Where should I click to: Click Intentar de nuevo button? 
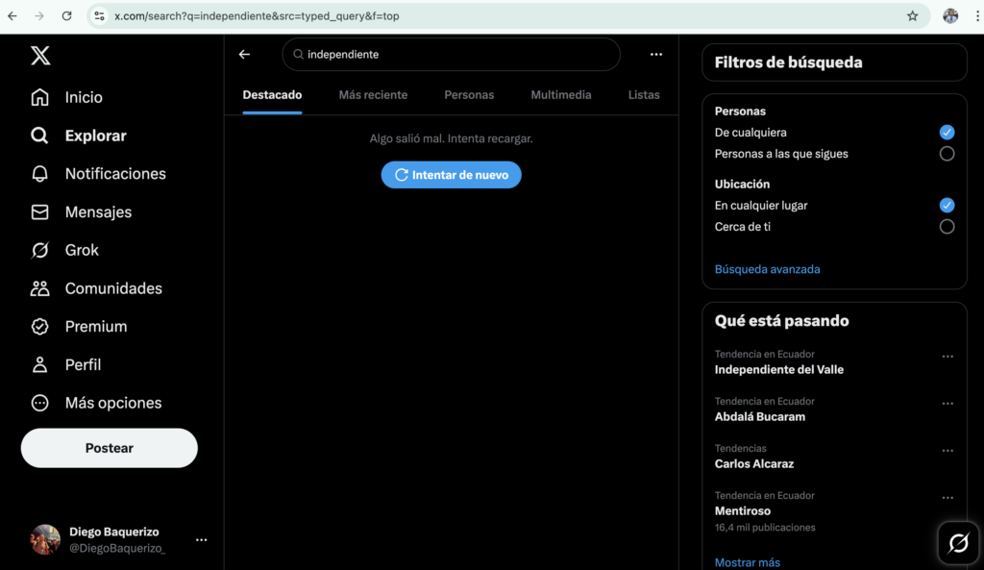point(452,175)
